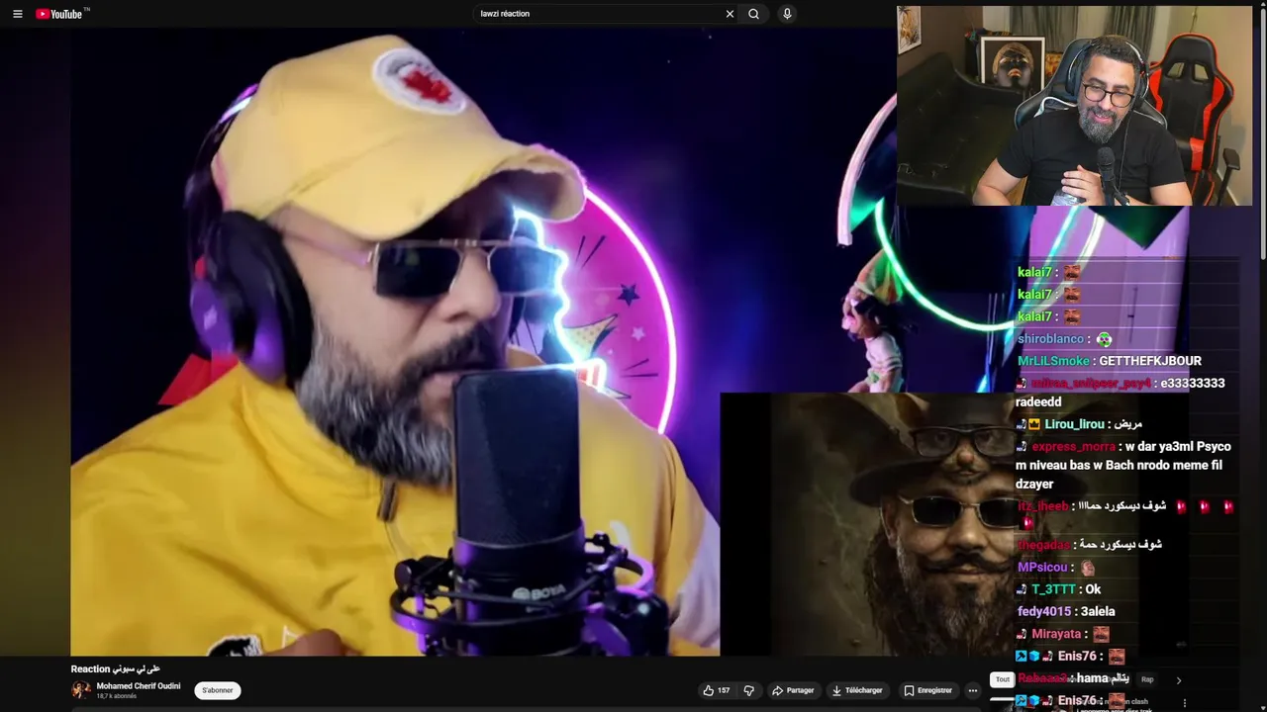The image size is (1267, 712).
Task: Click the '18,7 k abonnés' subscriber count
Action: coord(116,696)
